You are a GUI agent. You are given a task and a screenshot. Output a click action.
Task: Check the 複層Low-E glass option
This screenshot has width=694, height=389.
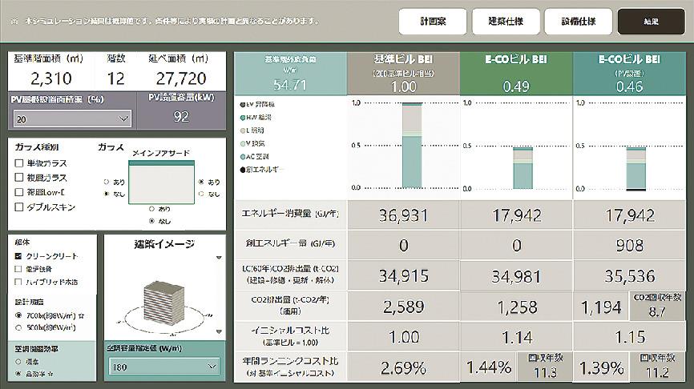[x=19, y=192]
